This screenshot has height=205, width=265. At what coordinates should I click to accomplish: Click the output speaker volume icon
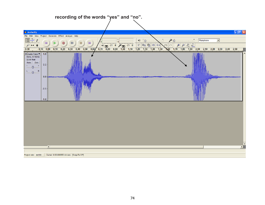(139, 40)
